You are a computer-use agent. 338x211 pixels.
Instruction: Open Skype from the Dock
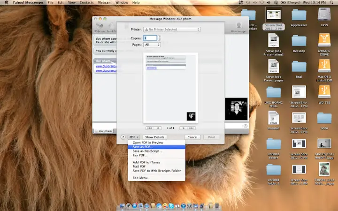171,206
